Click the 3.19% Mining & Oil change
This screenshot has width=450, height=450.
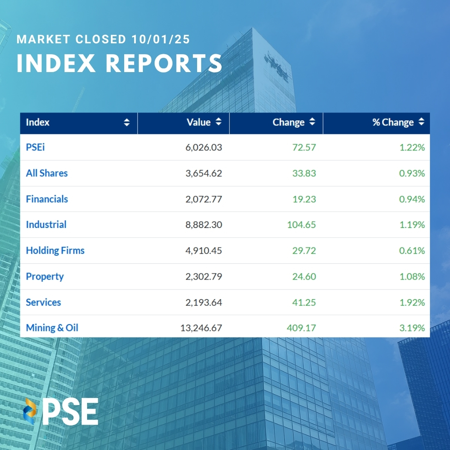click(x=412, y=328)
